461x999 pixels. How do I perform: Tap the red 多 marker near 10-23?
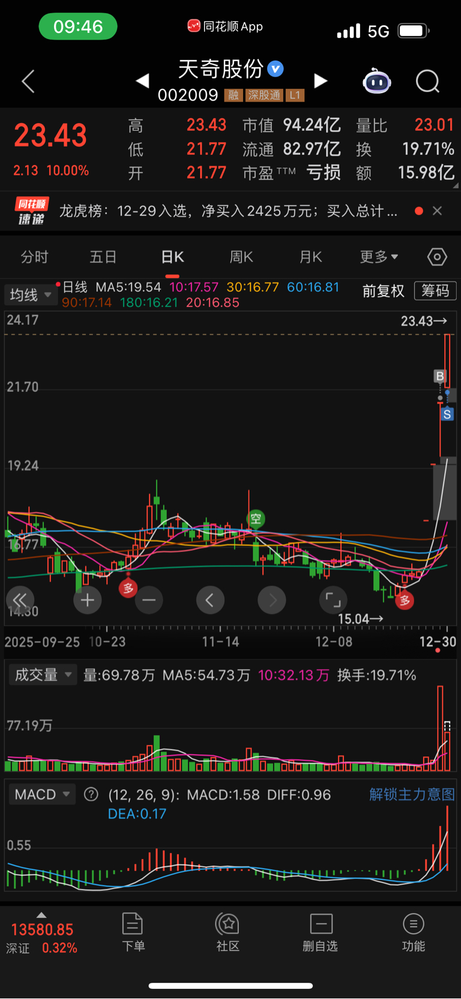point(128,588)
